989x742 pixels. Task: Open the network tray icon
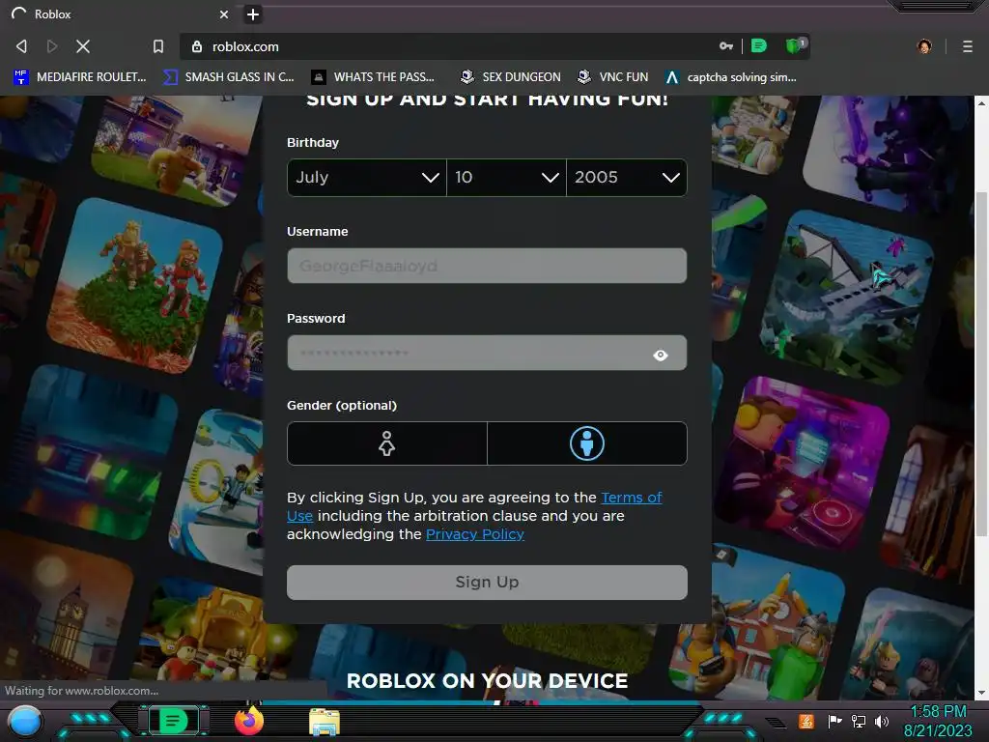pyautogui.click(x=858, y=721)
